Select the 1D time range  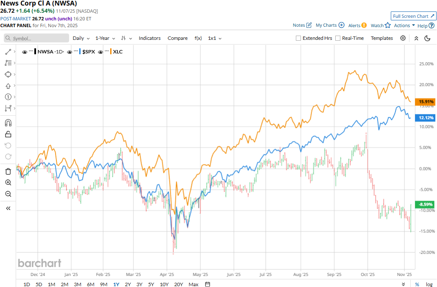point(26,284)
